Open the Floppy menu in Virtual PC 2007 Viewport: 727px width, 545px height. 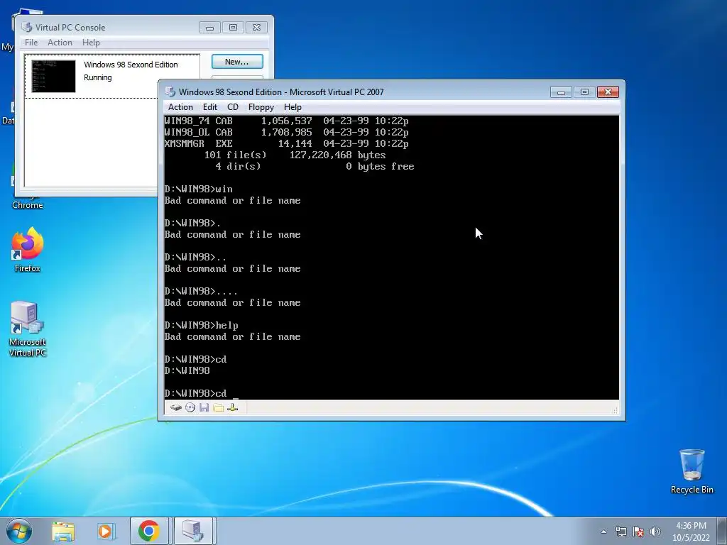(x=261, y=107)
